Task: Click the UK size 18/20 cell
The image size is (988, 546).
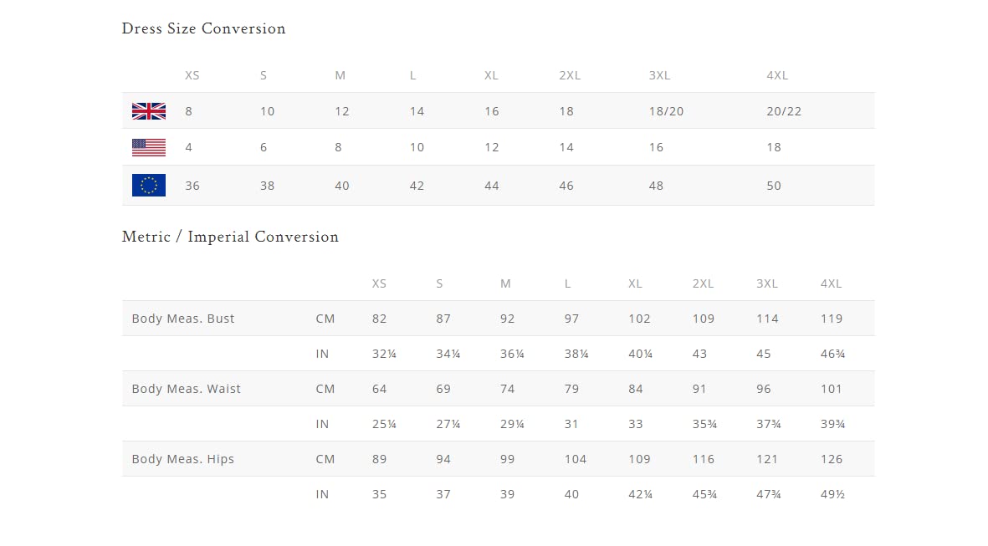Action: coord(666,111)
